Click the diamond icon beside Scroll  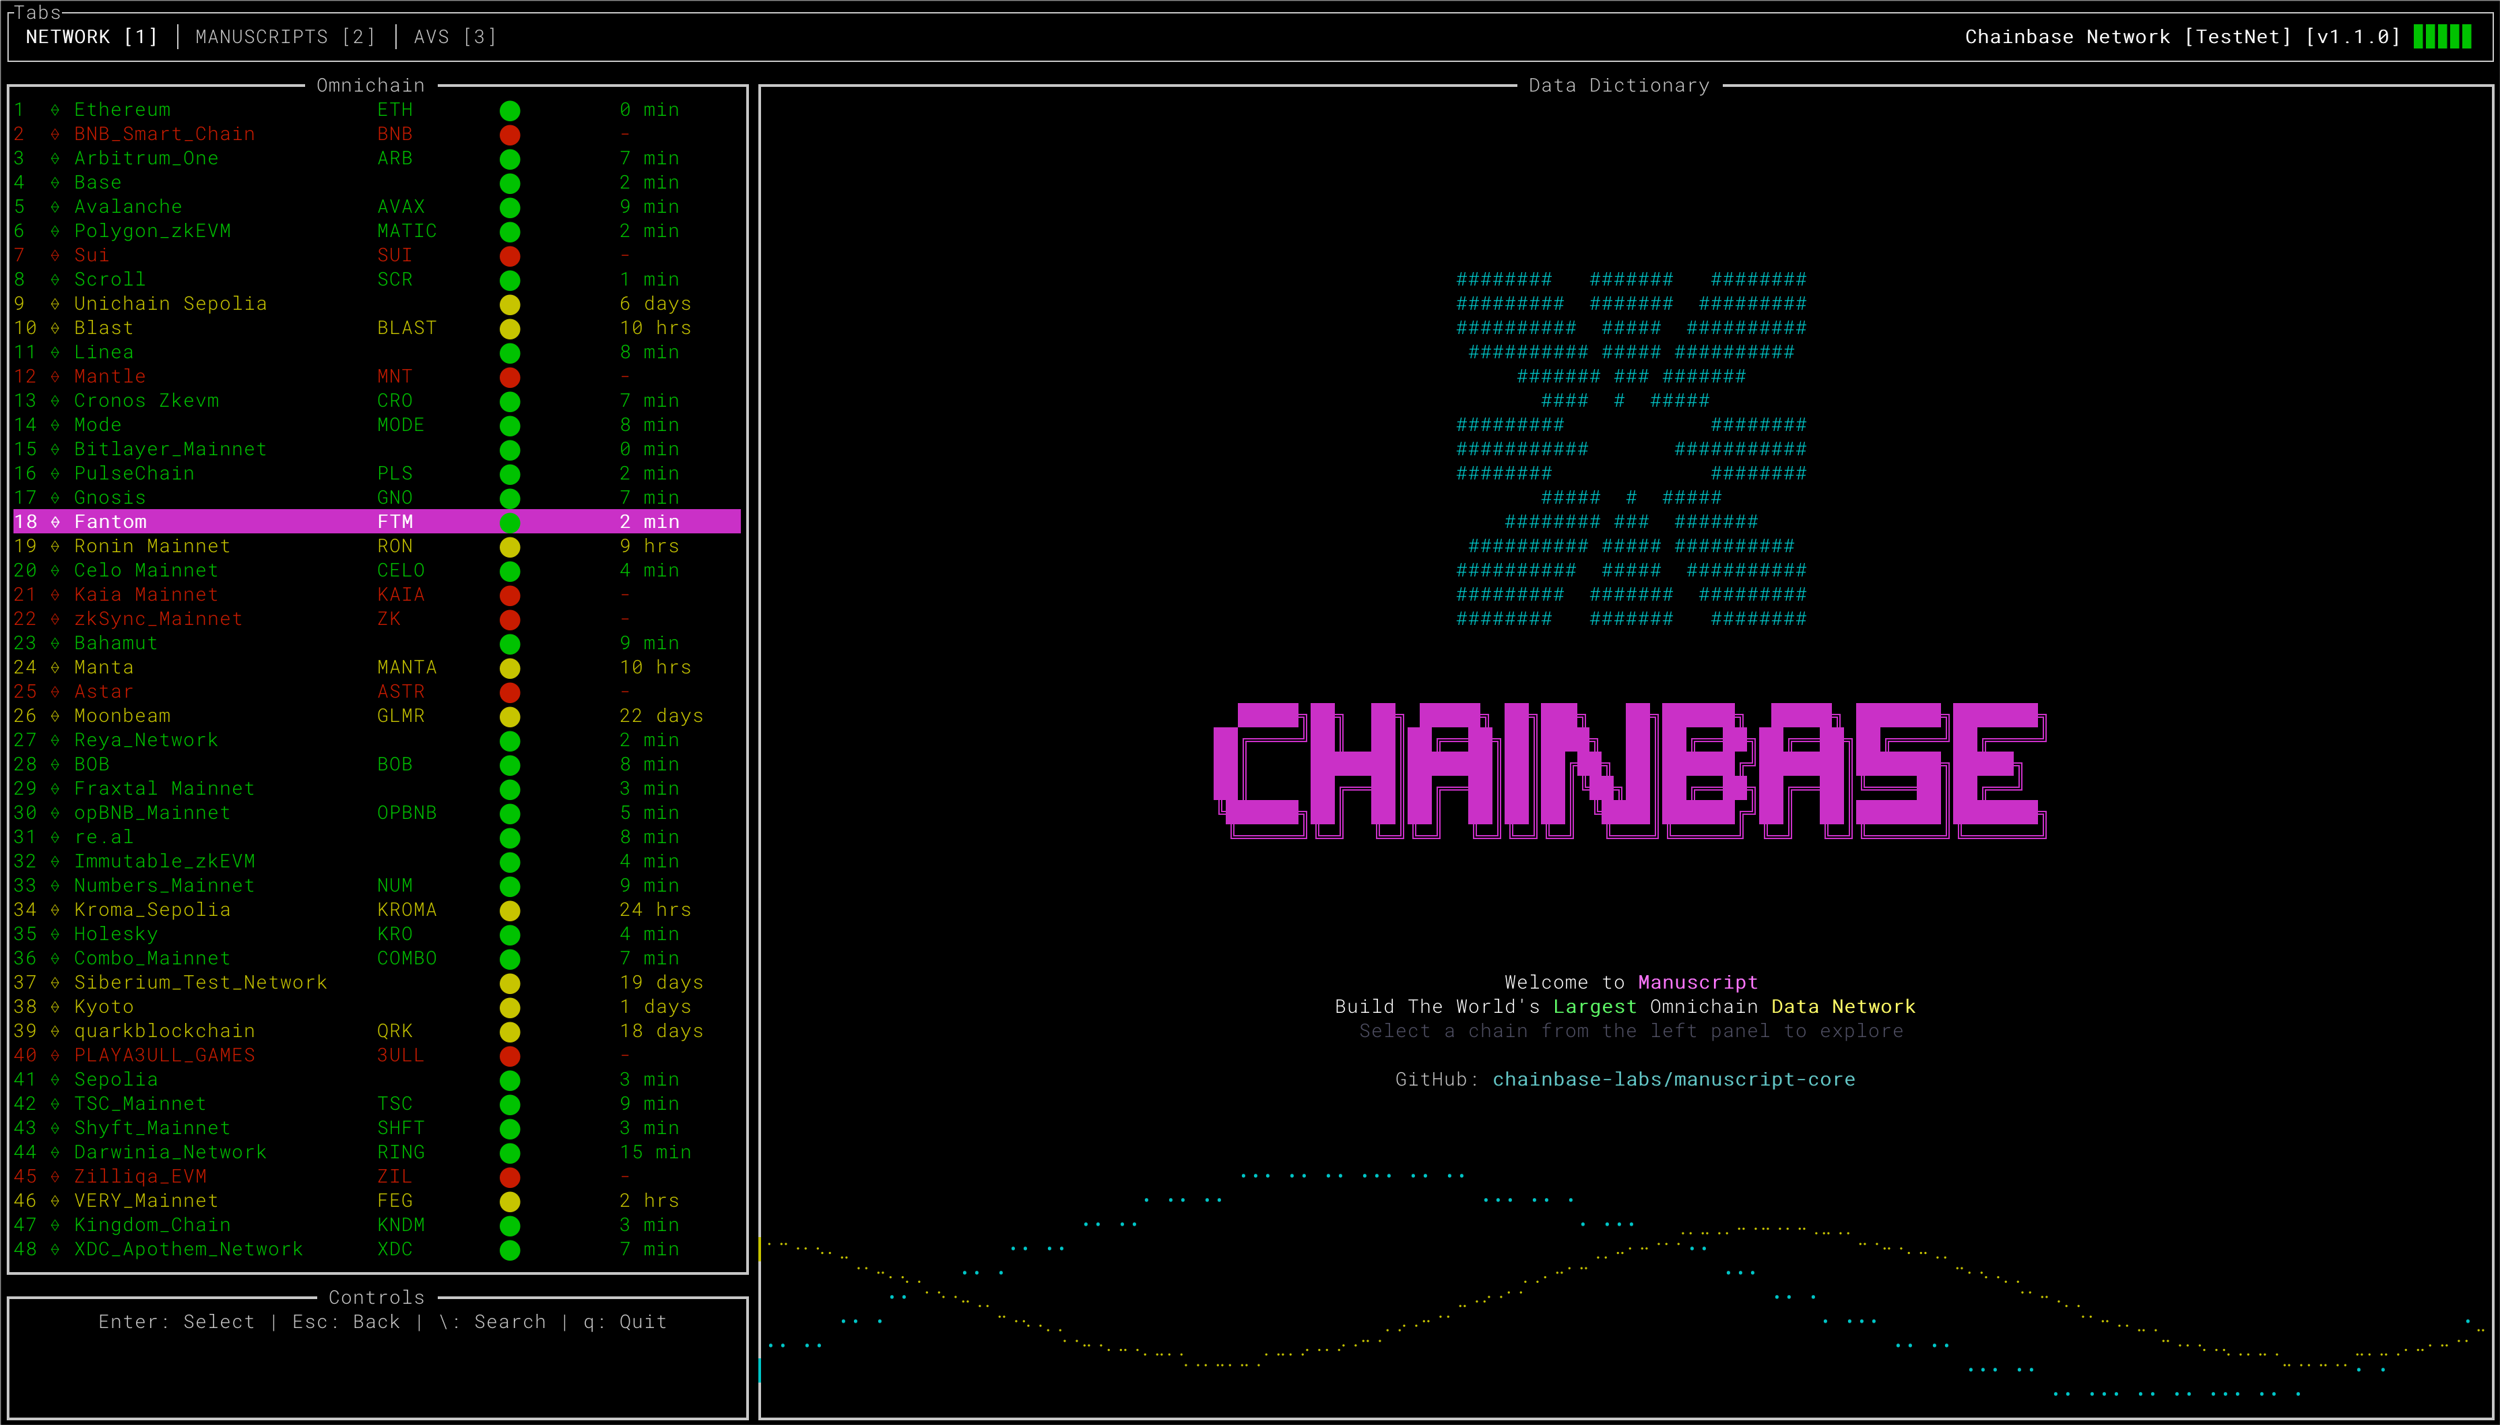(x=55, y=280)
